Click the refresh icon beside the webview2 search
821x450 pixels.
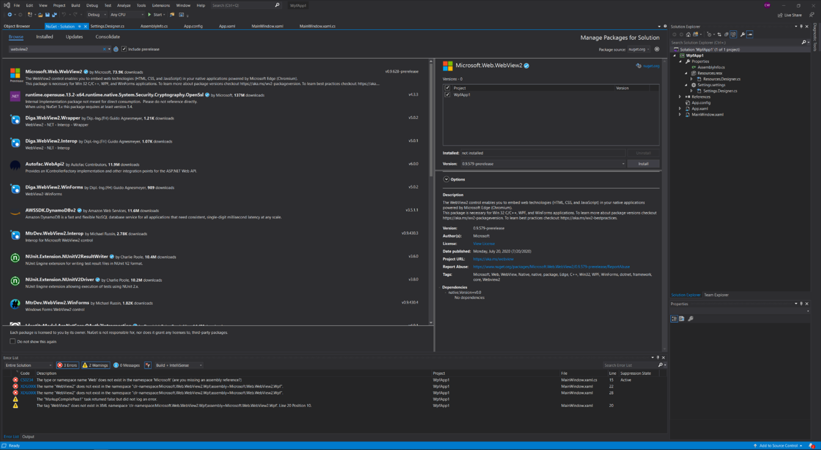(x=116, y=49)
